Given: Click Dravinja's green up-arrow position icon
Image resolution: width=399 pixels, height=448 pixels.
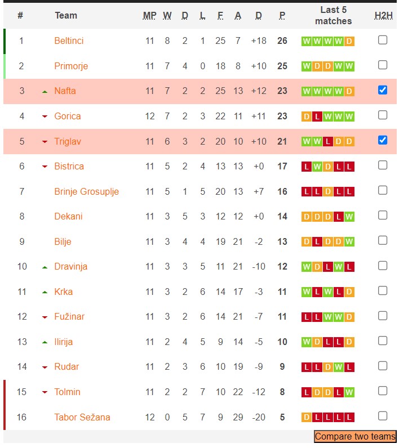Looking at the screenshot, I should pyautogui.click(x=45, y=267).
